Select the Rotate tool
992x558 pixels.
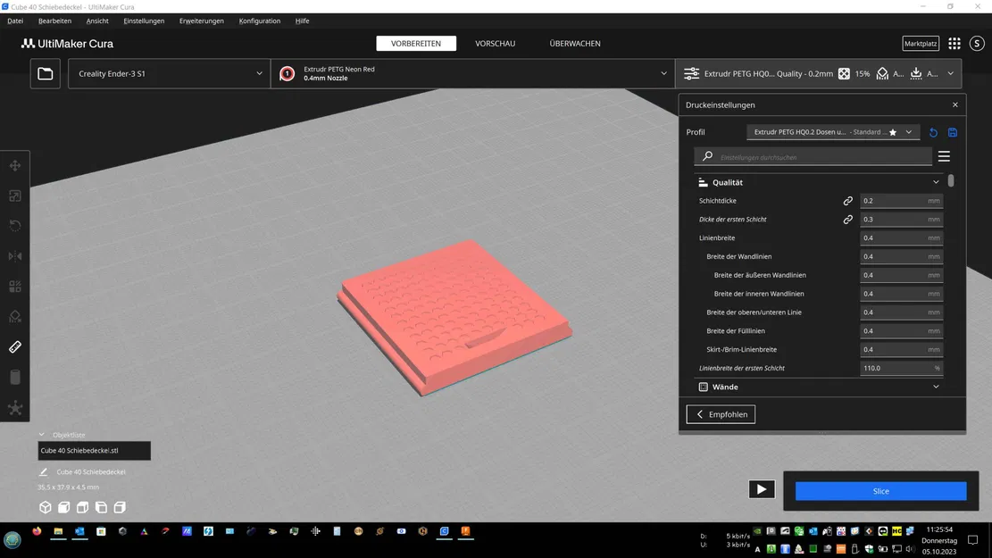15,226
